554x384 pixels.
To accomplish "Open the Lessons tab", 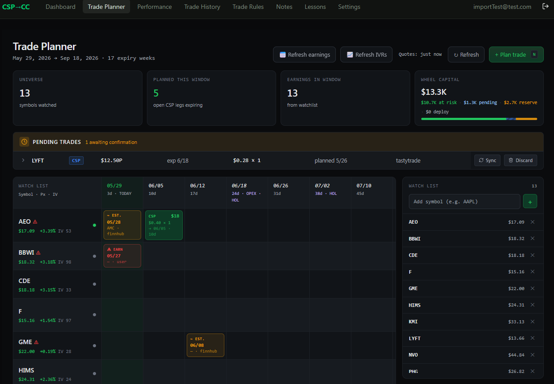I will [x=315, y=7].
